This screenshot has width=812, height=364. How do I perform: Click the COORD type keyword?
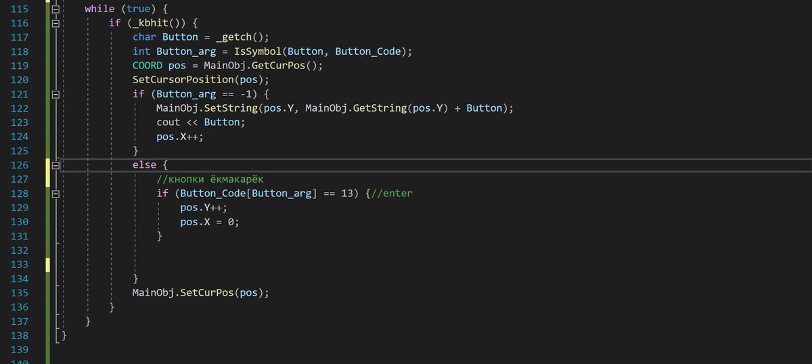point(148,66)
